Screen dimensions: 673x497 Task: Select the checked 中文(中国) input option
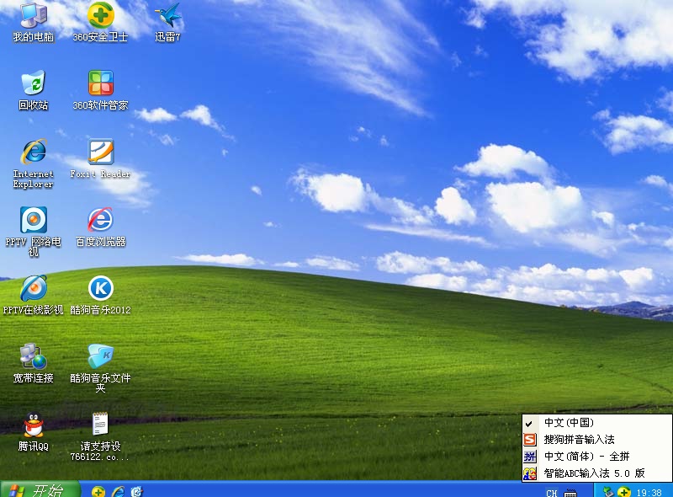tap(568, 423)
